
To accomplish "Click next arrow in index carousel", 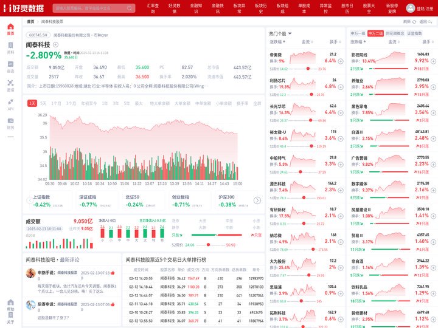I will click(257, 200).
